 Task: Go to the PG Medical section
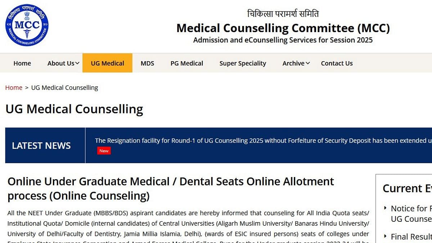[x=186, y=63]
